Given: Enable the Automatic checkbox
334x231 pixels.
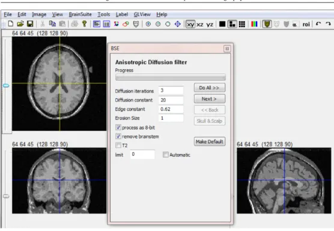Looking at the screenshot, I should (166, 155).
